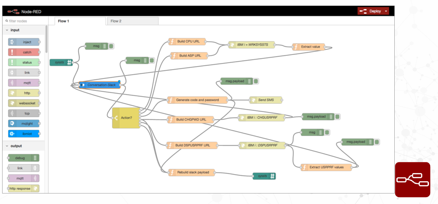This screenshot has height=204, width=438.
Task: Select the input link node in palette
Action: 24,73
